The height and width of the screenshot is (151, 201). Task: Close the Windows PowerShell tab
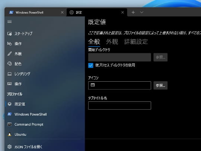pyautogui.click(x=62, y=12)
